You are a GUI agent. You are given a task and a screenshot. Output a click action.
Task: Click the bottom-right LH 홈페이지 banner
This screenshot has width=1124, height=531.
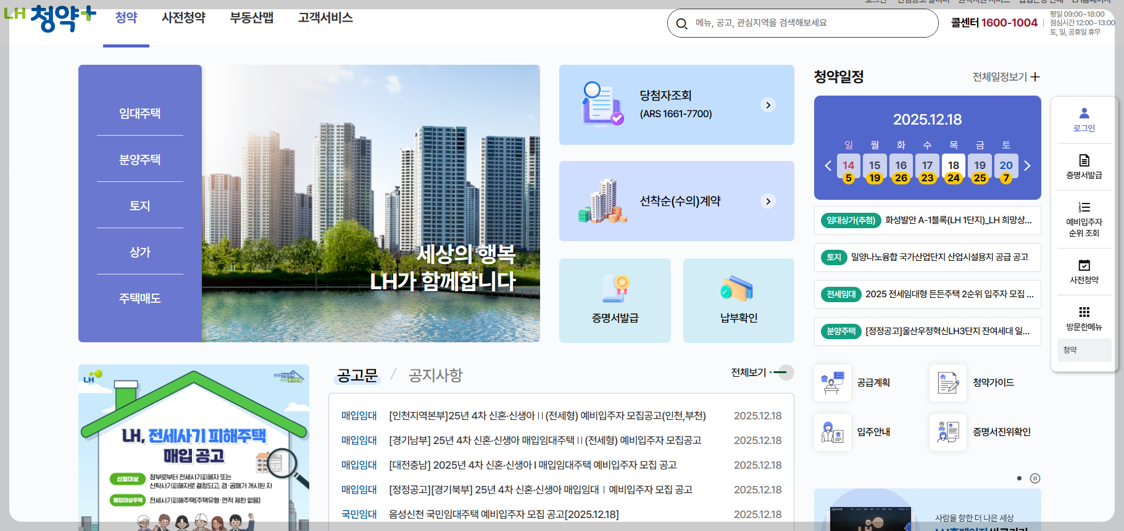click(x=927, y=510)
